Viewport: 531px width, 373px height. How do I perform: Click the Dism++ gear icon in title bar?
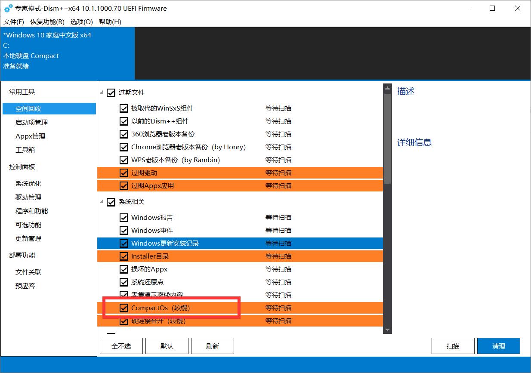click(8, 8)
